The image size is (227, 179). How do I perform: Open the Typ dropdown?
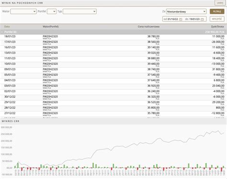click(x=79, y=11)
